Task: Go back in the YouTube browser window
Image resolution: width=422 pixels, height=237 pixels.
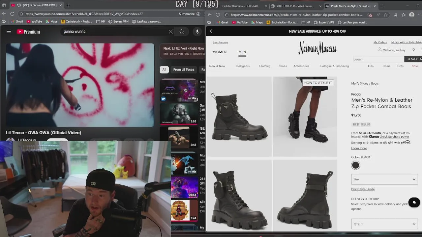Action: pos(4,14)
